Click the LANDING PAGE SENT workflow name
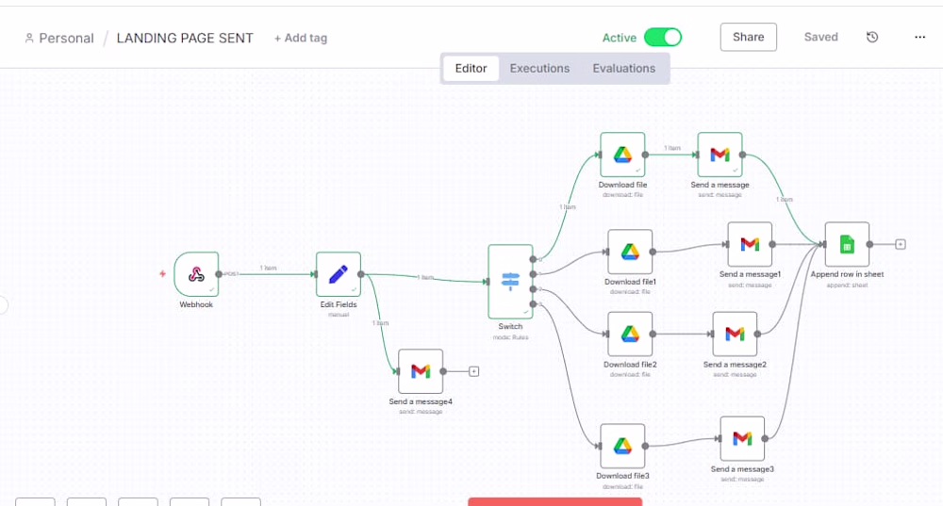The width and height of the screenshot is (943, 506). pyautogui.click(x=185, y=38)
